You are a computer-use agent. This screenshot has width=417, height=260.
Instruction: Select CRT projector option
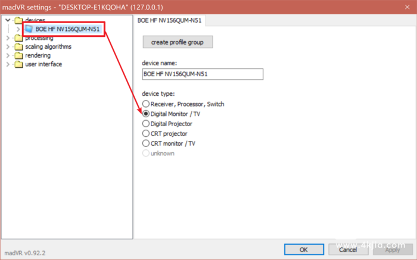pos(146,134)
